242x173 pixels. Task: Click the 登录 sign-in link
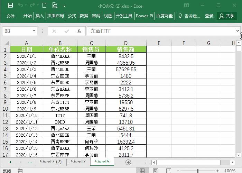pos(209,16)
